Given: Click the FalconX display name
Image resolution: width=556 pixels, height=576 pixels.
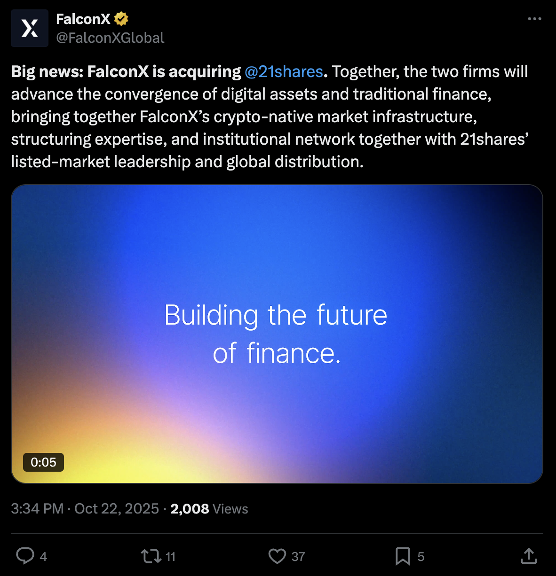Looking at the screenshot, I should pyautogui.click(x=83, y=19).
